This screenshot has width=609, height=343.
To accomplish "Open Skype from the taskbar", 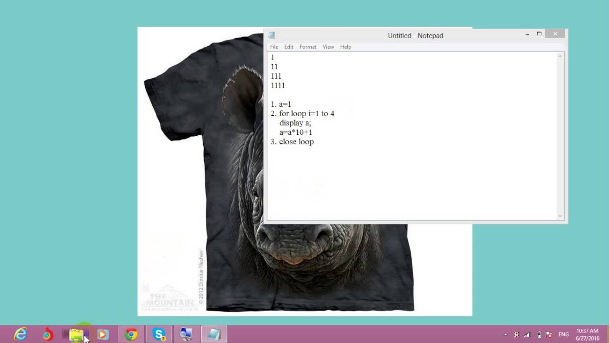I will point(159,334).
